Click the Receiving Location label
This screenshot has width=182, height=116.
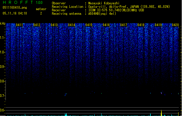[x=67, y=7]
